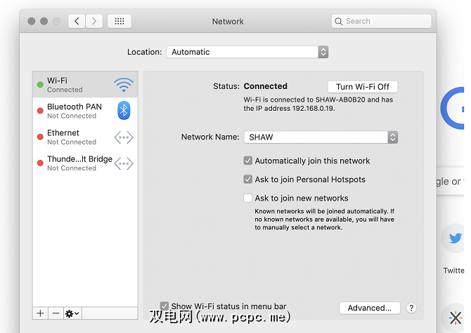Screen dimensions: 471x333
Task: Toggle Automatically join this network checkbox
Action: (x=247, y=161)
